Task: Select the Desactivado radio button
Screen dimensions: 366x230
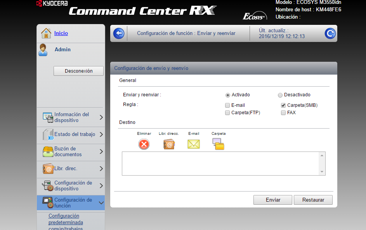Action: 280,95
